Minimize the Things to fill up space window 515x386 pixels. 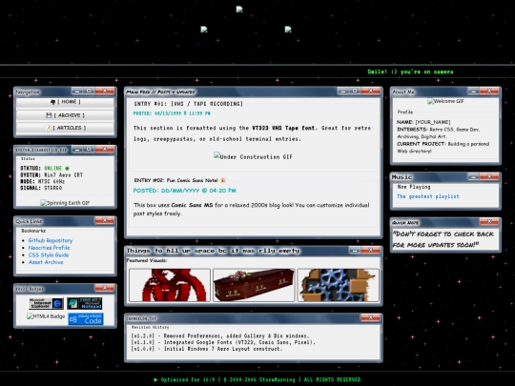pos(355,251)
